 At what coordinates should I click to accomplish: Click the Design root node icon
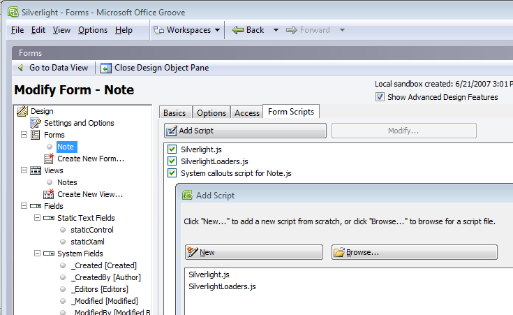pos(22,111)
